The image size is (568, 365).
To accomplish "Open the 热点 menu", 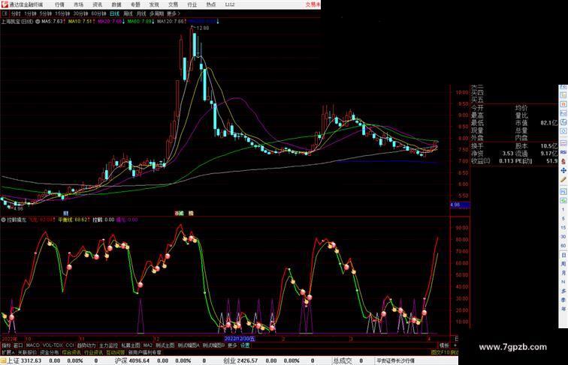I will point(211,4).
